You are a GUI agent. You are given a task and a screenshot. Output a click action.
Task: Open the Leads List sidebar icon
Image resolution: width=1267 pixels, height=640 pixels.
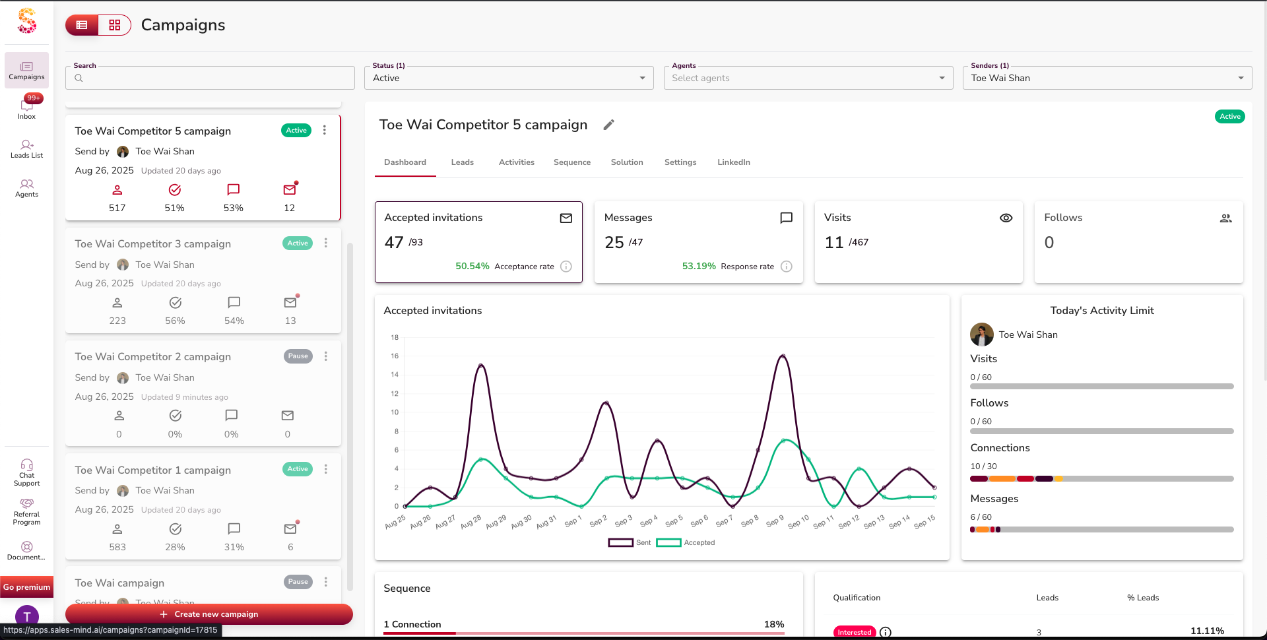tap(26, 148)
